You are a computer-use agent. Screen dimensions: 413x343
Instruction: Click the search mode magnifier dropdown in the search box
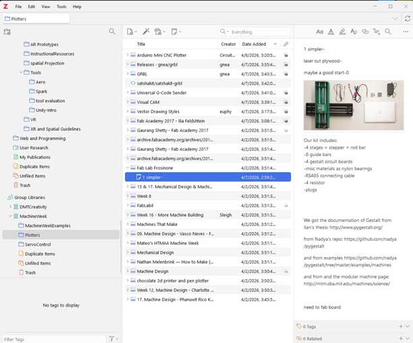(224, 32)
